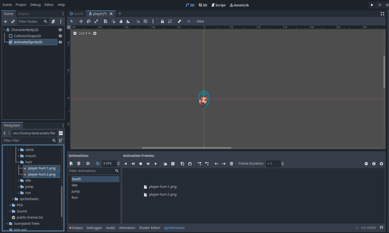
Task: Delete the selected frame
Action: tap(231, 164)
